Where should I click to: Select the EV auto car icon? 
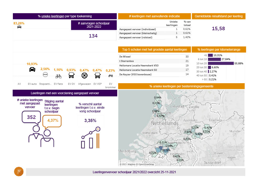click(x=32, y=69)
